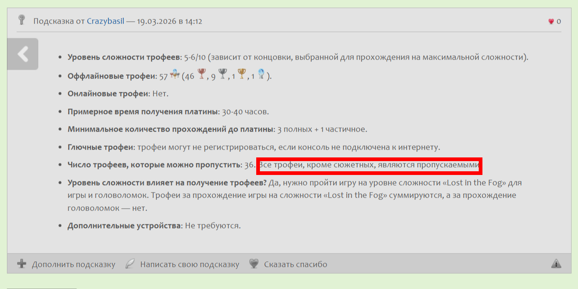Click the red heart likes icon
Screen dimensions: 578x289
click(x=551, y=21)
